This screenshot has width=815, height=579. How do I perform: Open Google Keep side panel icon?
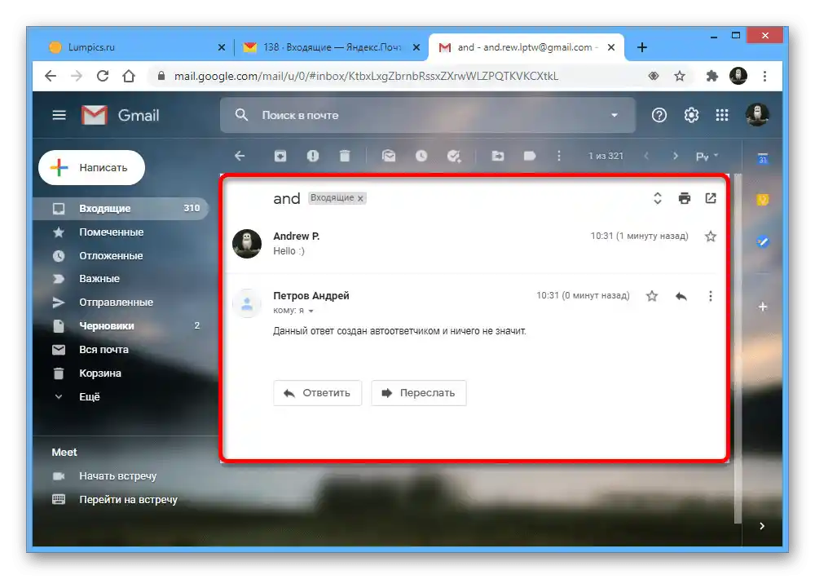[763, 199]
